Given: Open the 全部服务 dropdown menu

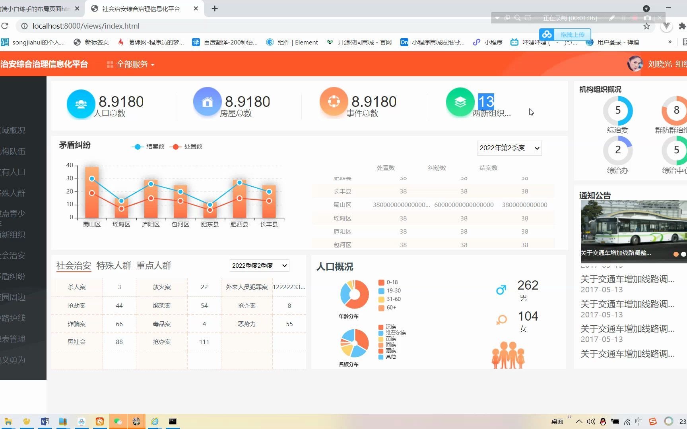Looking at the screenshot, I should point(131,64).
